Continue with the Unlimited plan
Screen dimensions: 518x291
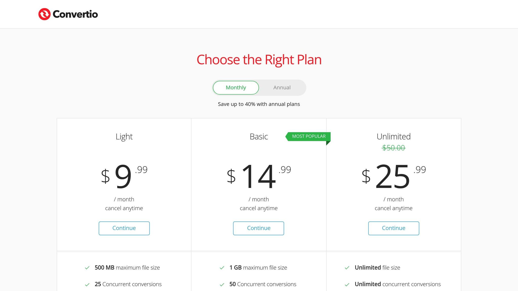click(x=394, y=228)
